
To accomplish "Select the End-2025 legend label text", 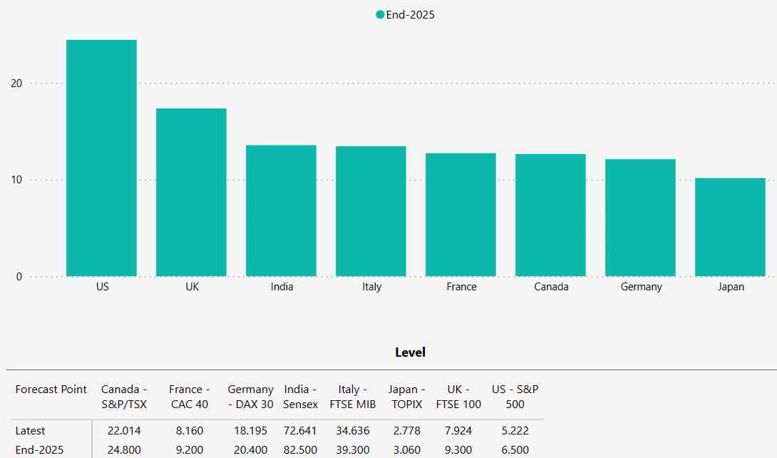I will (x=410, y=15).
